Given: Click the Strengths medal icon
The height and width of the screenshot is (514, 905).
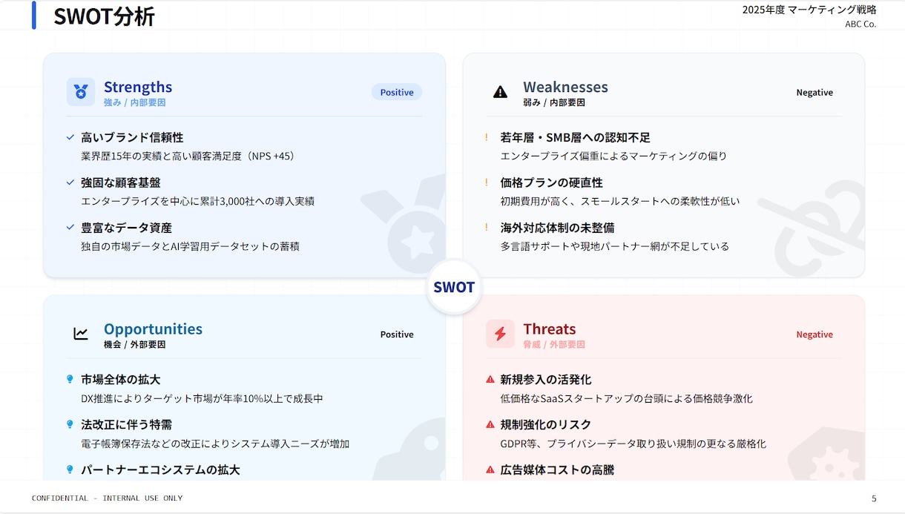Looking at the screenshot, I should coord(81,92).
